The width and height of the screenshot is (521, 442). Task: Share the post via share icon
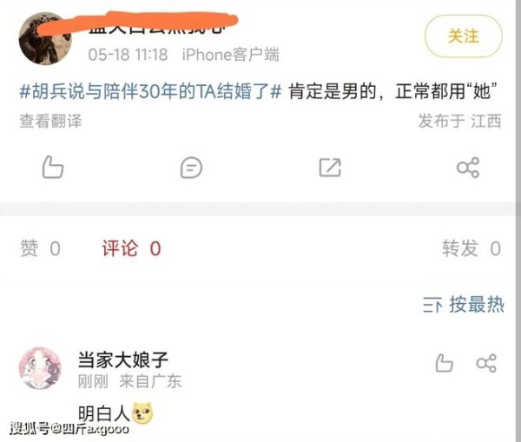point(468,168)
